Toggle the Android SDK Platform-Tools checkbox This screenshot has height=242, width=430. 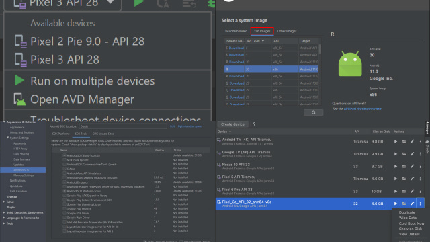64,191
